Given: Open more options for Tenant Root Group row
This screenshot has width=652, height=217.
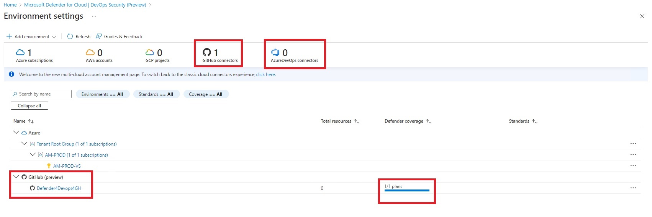Looking at the screenshot, I should pos(633,144).
